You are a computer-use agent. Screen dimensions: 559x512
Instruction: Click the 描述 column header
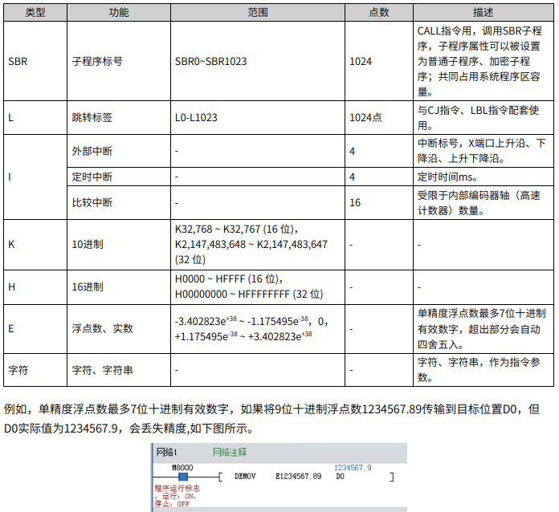click(484, 13)
